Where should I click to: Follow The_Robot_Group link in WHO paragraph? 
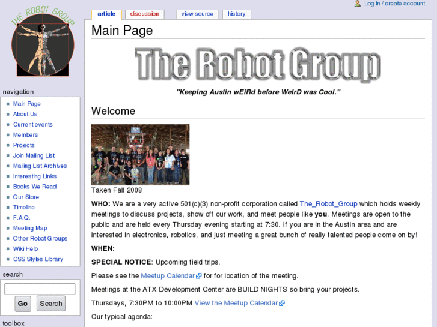tap(328, 204)
